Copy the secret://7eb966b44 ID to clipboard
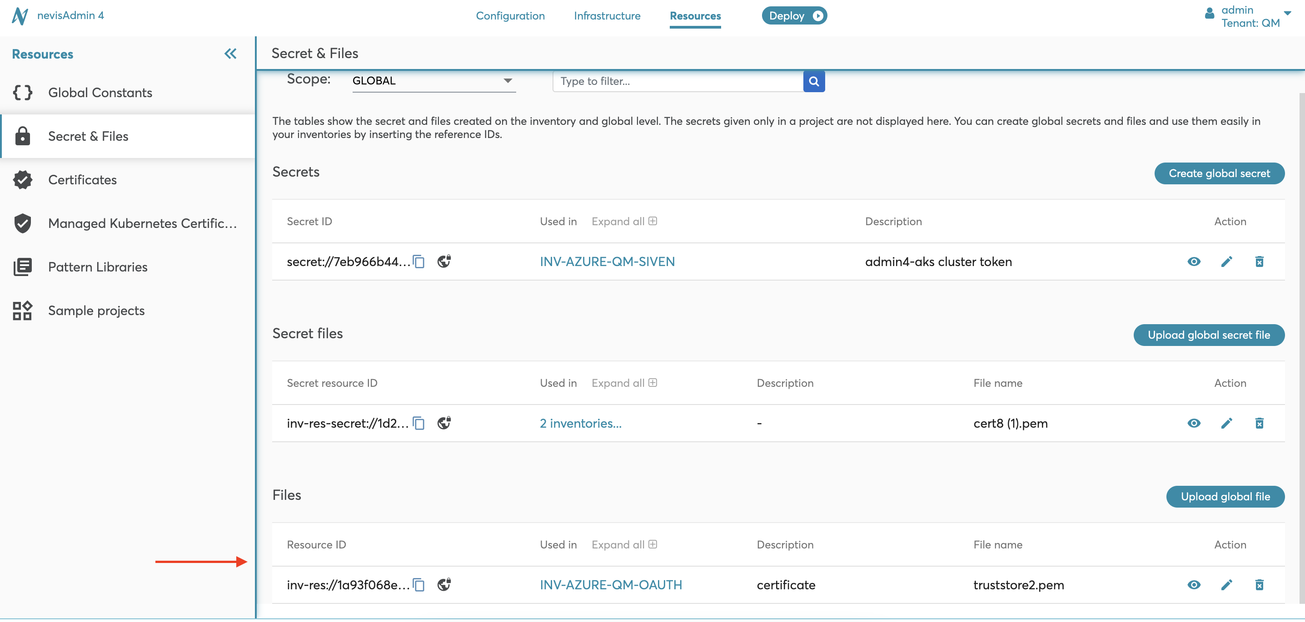 pos(418,262)
